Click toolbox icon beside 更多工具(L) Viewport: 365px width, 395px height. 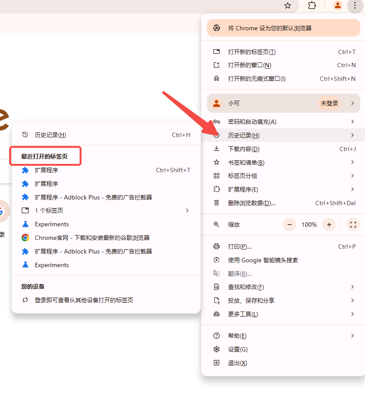[x=216, y=314]
